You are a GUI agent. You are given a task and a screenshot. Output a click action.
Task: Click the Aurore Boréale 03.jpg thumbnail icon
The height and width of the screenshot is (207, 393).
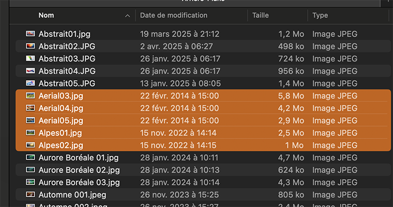(31, 183)
